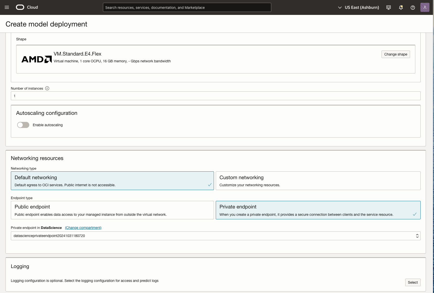Open the user profile avatar menu
Image resolution: width=434 pixels, height=293 pixels.
pos(425,7)
